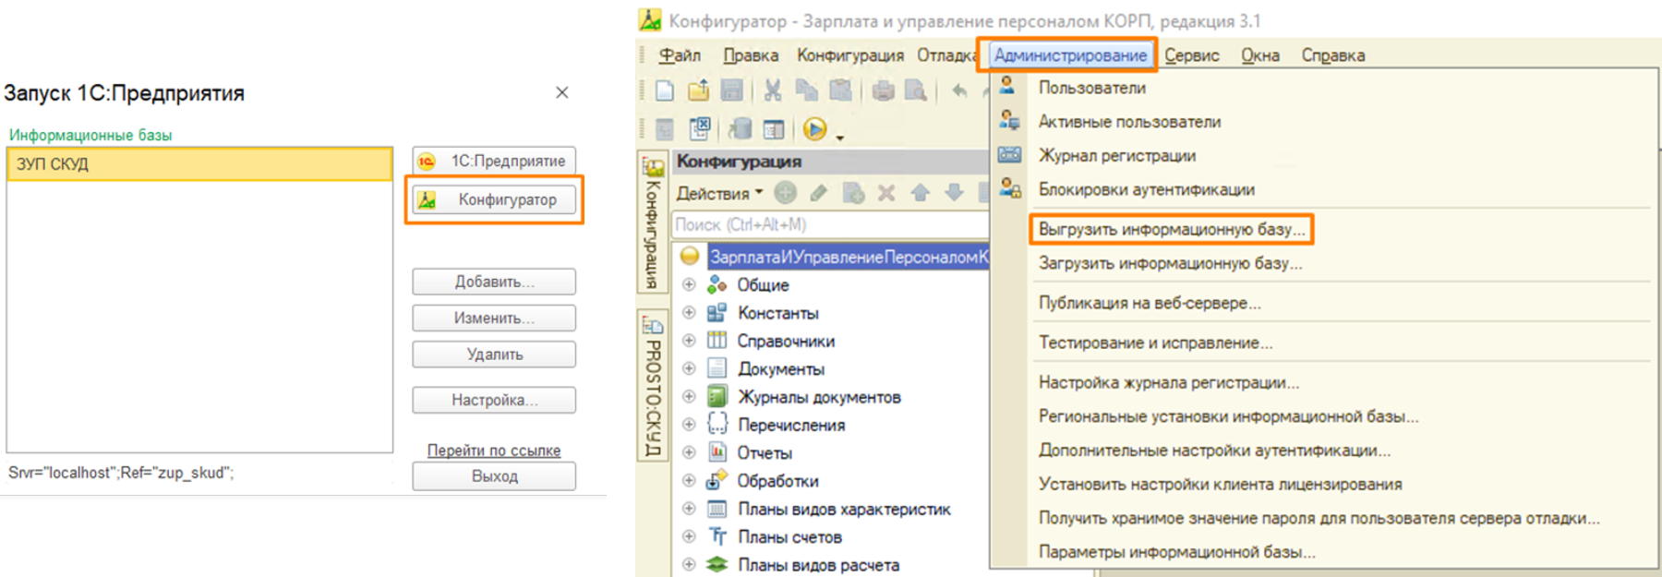Select the ЗарплатаИУправлениеПерсоналом root node
This screenshot has height=577, width=1662.
coord(848,257)
